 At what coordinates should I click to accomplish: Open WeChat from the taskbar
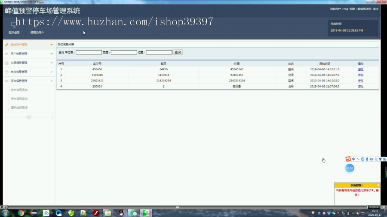click(133, 213)
